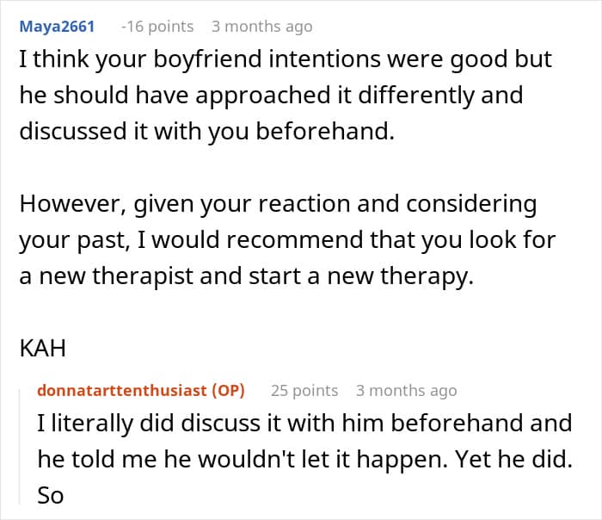Screen dimensions: 602x520
Task: Click the line starting 'your past, I would recommend'
Action: pos(287,240)
